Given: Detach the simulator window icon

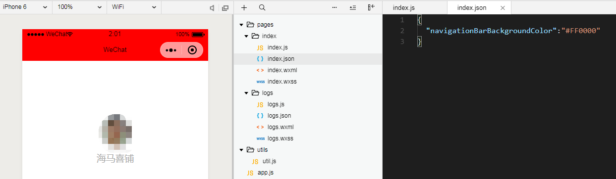Looking at the screenshot, I should pos(225,8).
